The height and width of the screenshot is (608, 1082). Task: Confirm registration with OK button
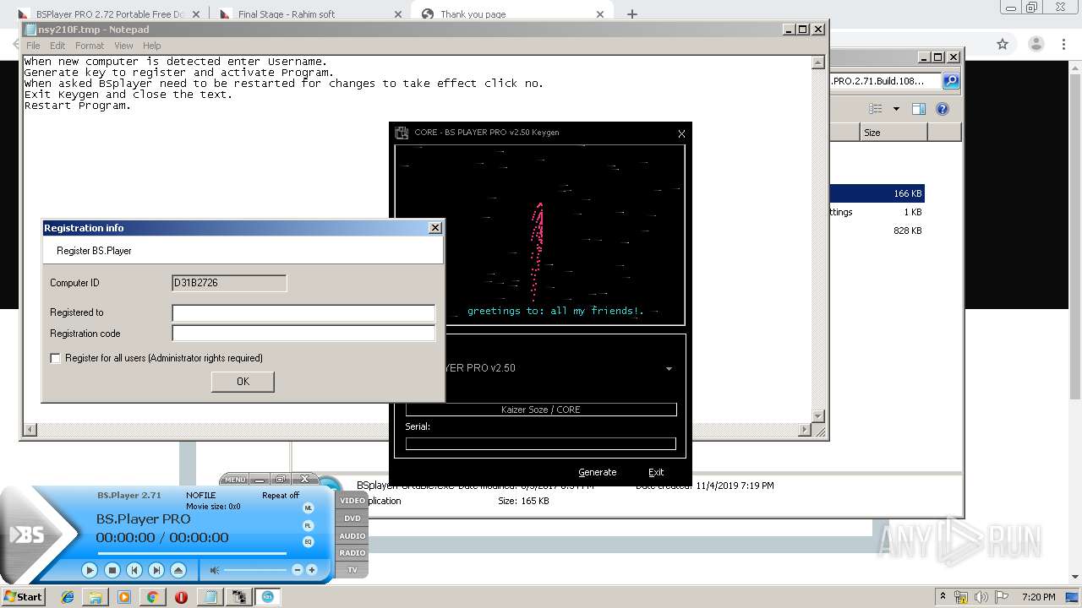pyautogui.click(x=243, y=382)
